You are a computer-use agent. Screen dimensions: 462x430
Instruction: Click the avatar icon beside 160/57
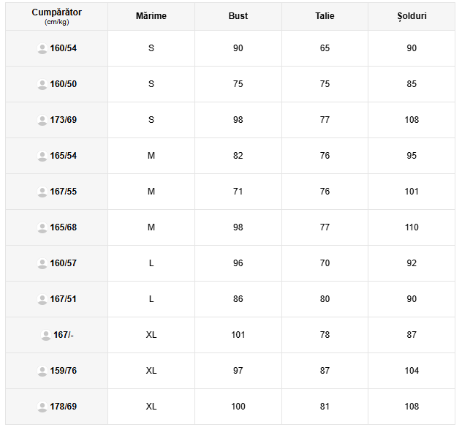point(42,263)
